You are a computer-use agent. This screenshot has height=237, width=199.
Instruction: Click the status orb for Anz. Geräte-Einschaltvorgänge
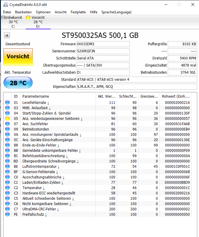pos(7,140)
